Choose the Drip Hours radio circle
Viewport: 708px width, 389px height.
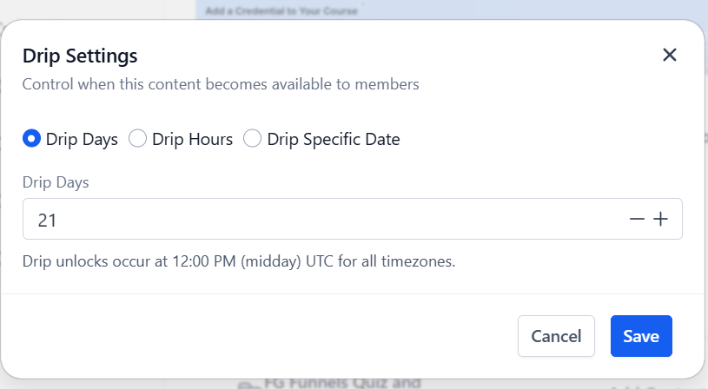pyautogui.click(x=137, y=139)
